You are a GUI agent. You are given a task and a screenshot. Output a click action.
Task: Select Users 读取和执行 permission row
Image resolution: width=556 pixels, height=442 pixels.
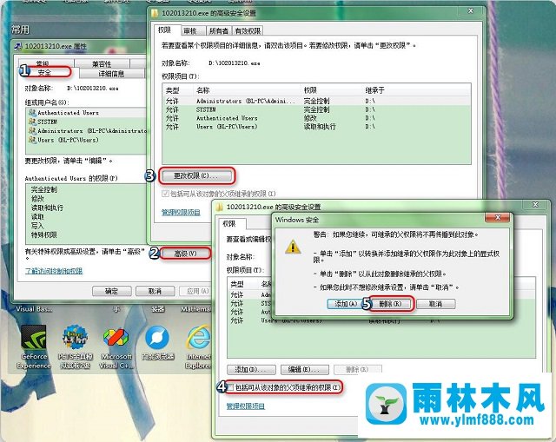(x=316, y=127)
